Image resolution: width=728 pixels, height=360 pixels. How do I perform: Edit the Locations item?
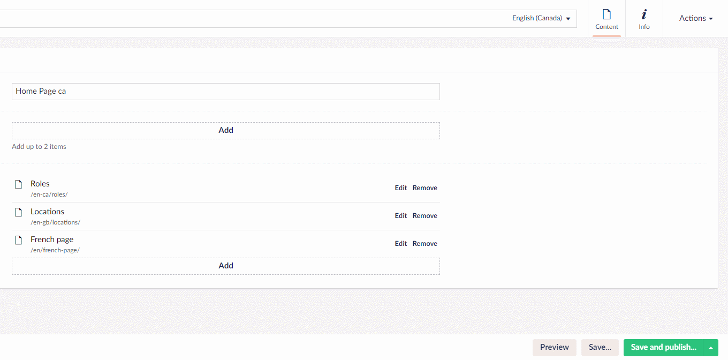401,216
